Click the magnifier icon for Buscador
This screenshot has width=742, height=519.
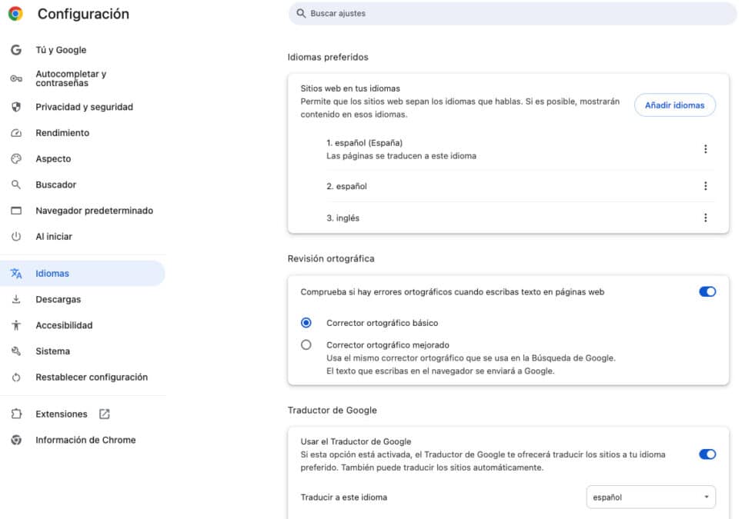16,185
